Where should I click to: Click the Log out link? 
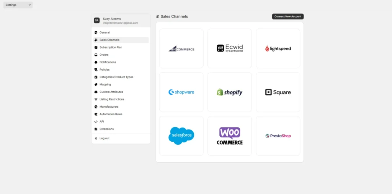coord(104,138)
